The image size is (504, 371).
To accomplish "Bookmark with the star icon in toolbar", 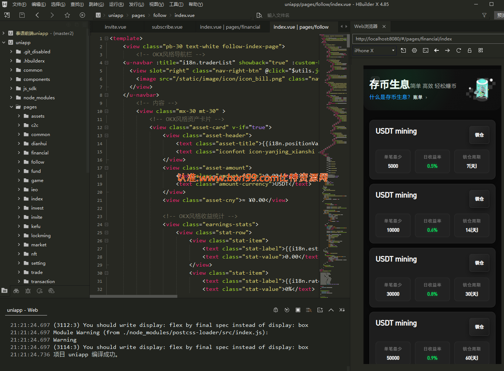I will [x=67, y=15].
